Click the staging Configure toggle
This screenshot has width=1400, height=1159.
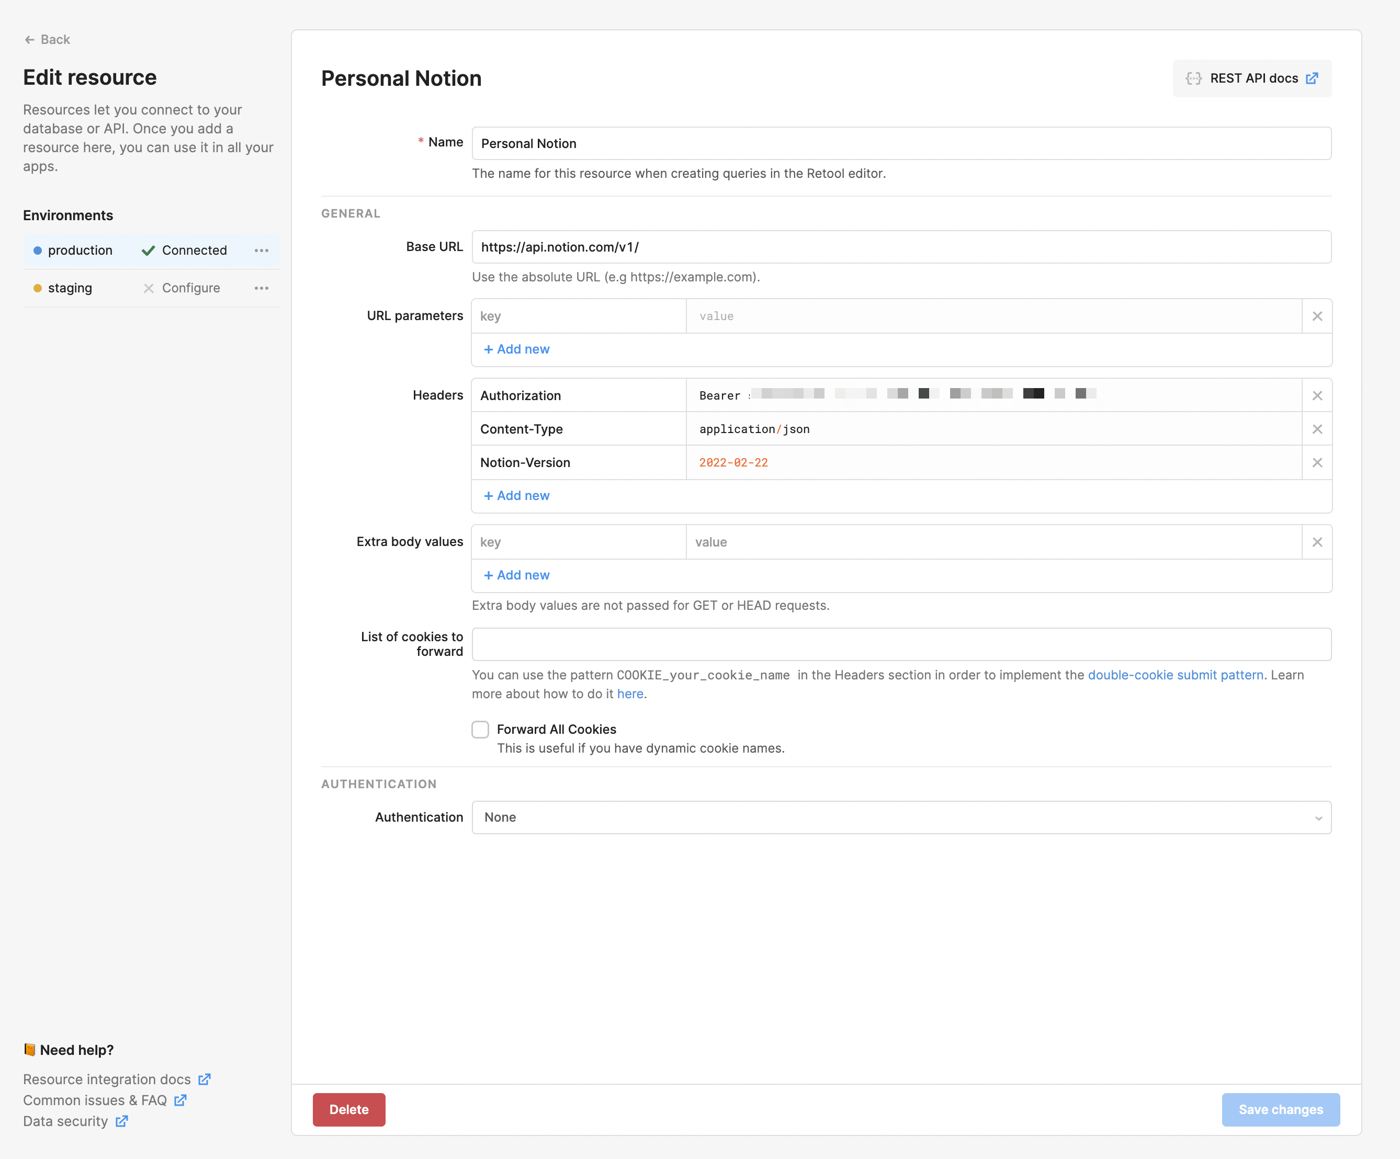click(182, 286)
